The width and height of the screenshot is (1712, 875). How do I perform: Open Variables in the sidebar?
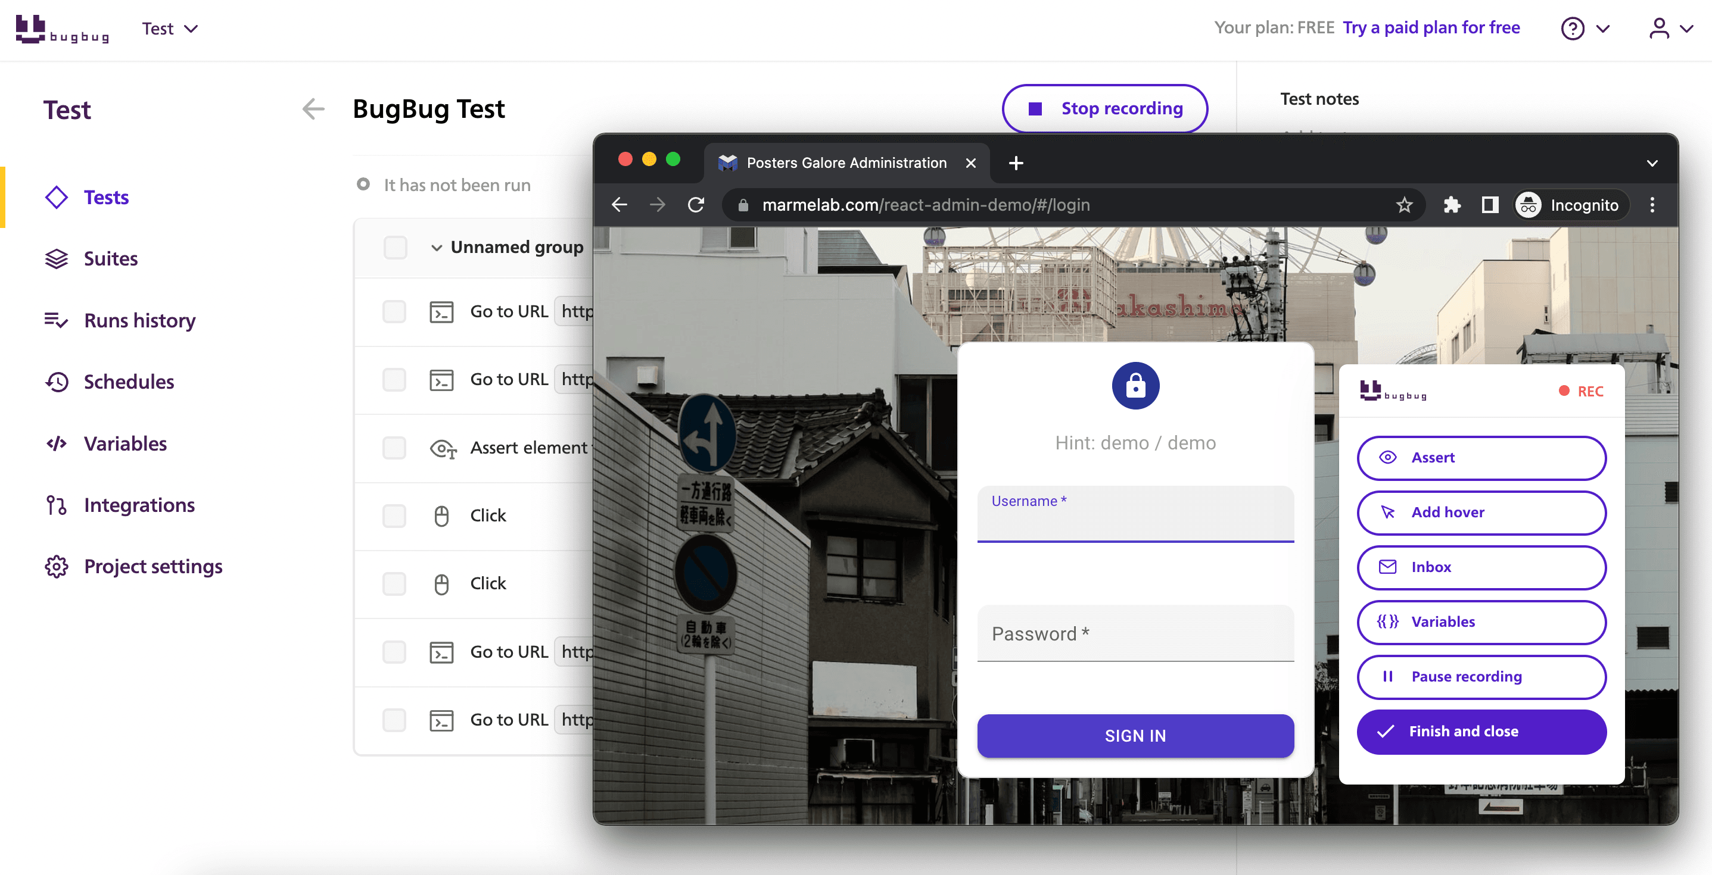(125, 443)
